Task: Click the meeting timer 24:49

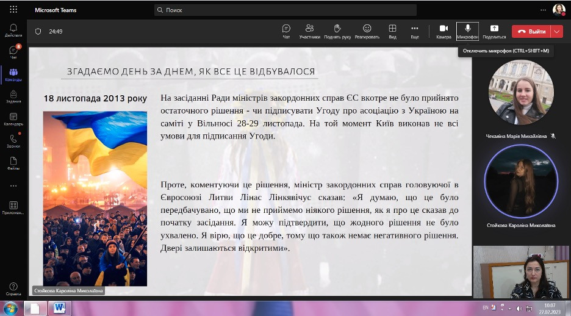Action: click(x=56, y=31)
